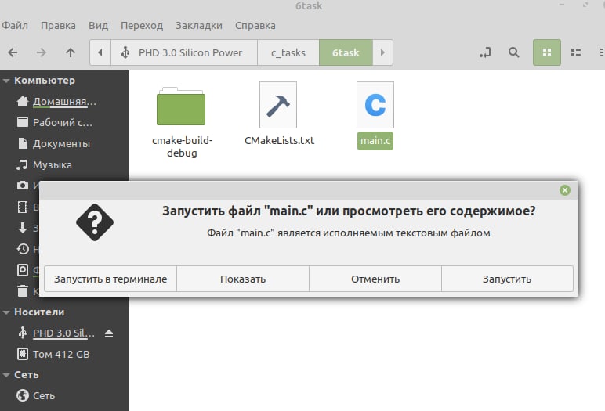Go to PHD 3.0 Silicon Power path segment

pyautogui.click(x=184, y=52)
